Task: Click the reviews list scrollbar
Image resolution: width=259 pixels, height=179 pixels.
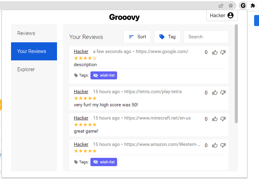Action: (x=236, y=74)
